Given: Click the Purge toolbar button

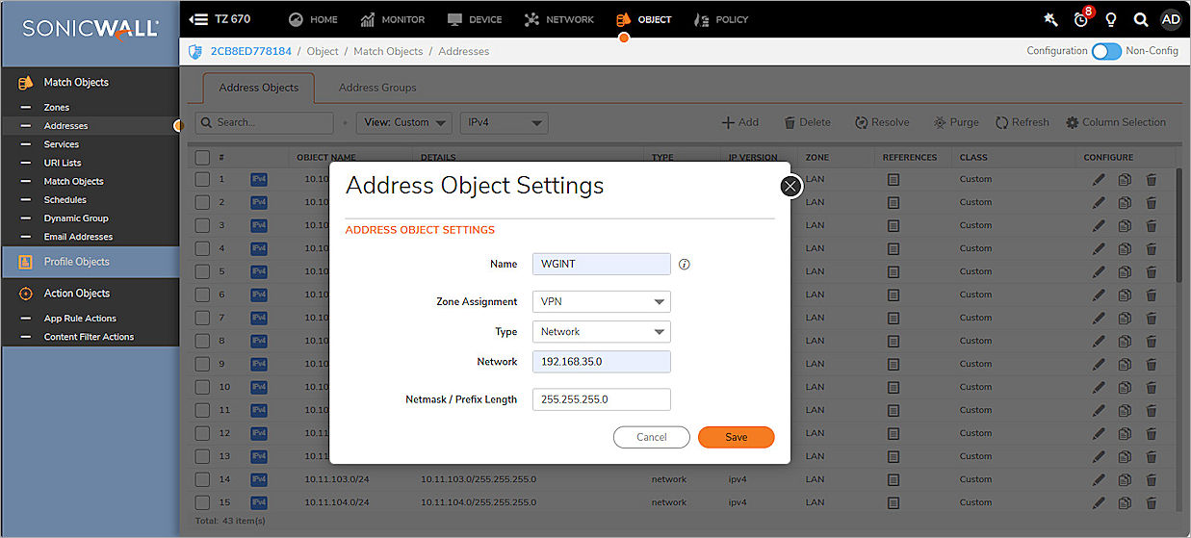Looking at the screenshot, I should 955,122.
